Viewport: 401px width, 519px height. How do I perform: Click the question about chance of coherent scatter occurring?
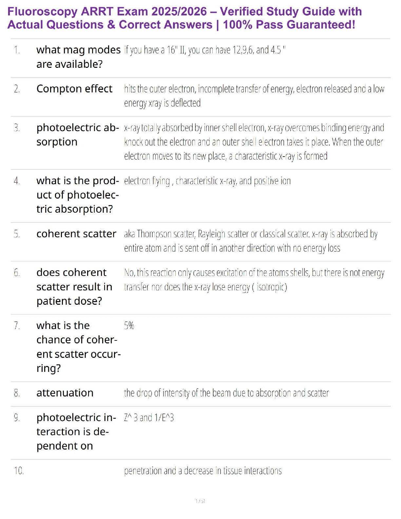[78, 347]
